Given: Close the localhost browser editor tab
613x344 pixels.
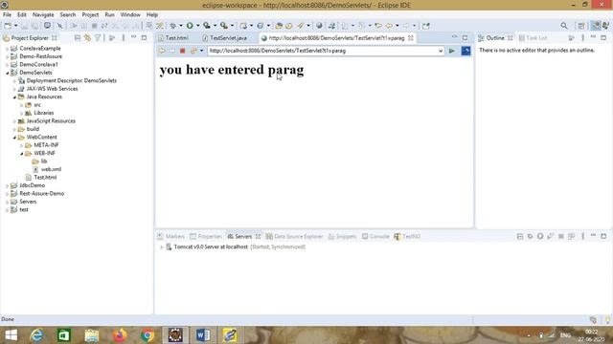Looking at the screenshot, I should [411, 38].
